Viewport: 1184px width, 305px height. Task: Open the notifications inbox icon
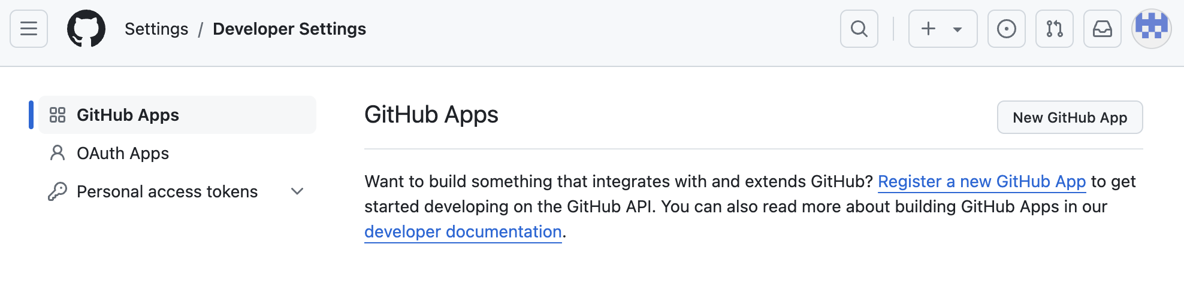[1103, 29]
